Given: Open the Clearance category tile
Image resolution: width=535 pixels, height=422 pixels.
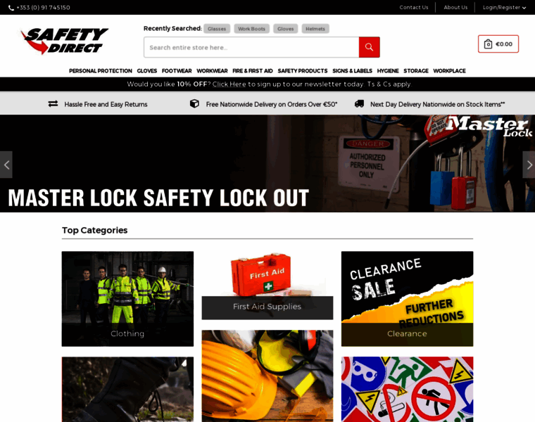Looking at the screenshot, I should coord(407,299).
